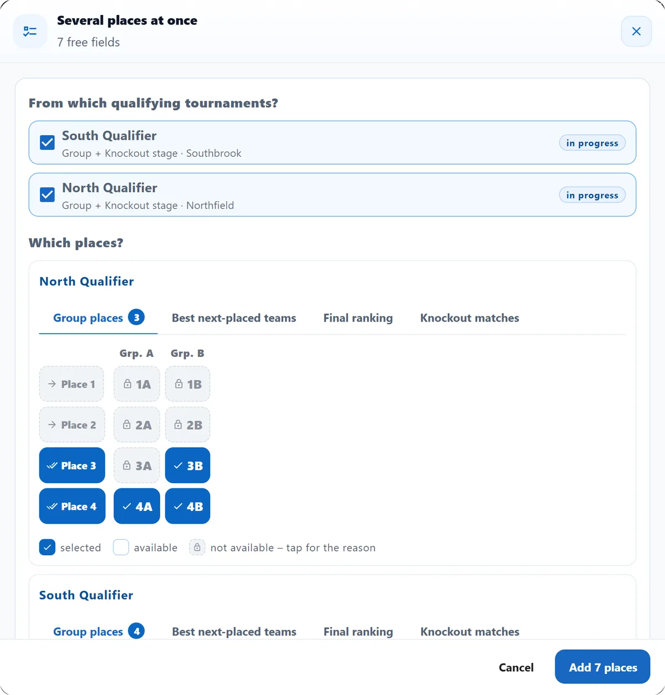Screen dimensions: 665x695
Task: Click the locked 1A place cell
Action: coord(137,384)
